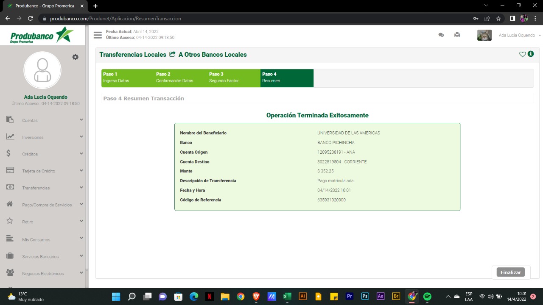Screen dimensions: 543x305
Task: Open Spotify from the taskbar
Action: point(427,297)
